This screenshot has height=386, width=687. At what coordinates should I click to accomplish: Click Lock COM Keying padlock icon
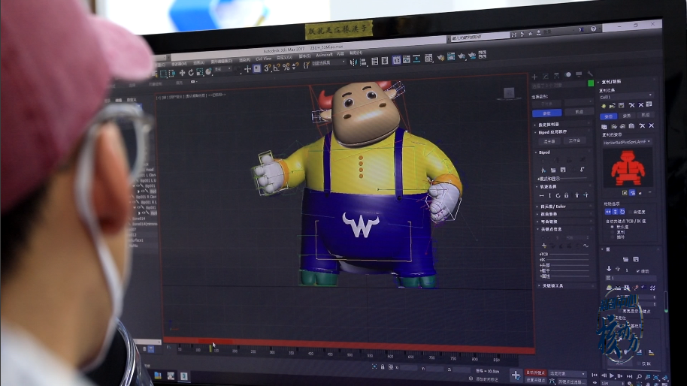[x=566, y=195]
